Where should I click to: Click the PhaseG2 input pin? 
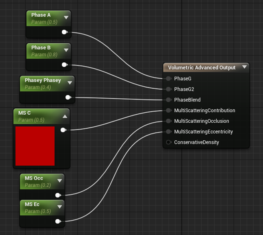click(x=168, y=89)
